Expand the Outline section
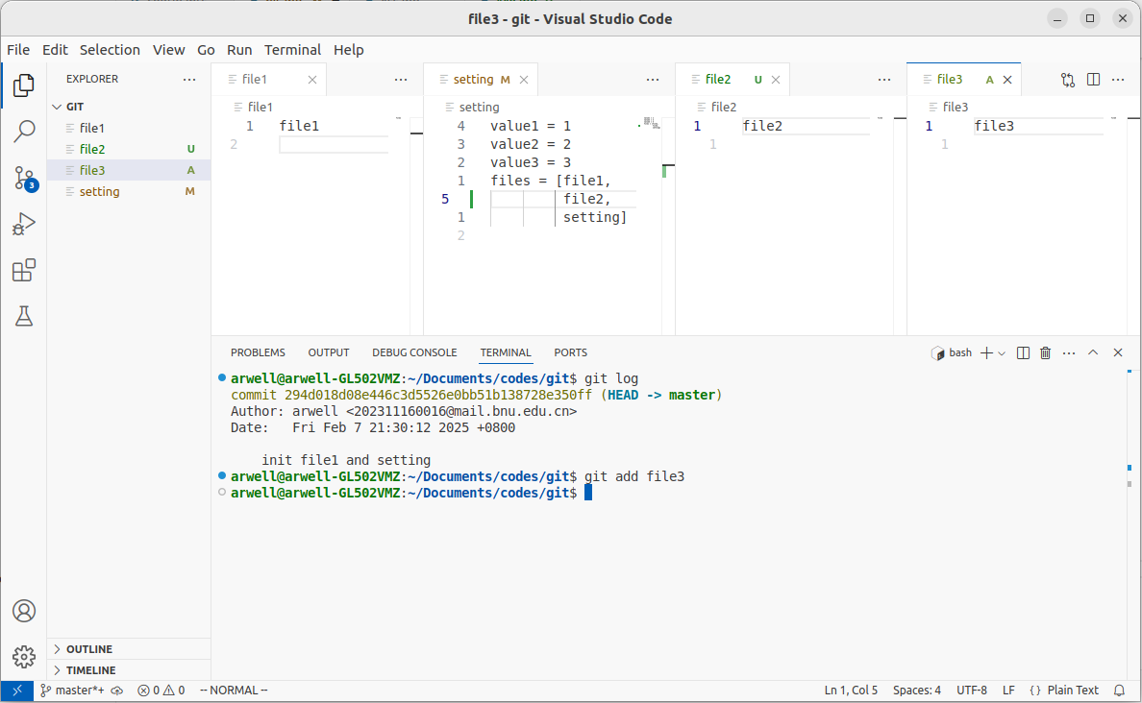Image resolution: width=1142 pixels, height=703 pixels. (x=88, y=649)
